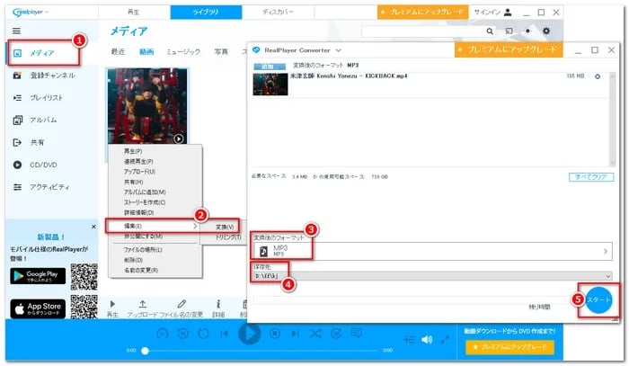Close the 新製品 promo panel
Viewport: 629px width, 366px height.
pos(93,227)
